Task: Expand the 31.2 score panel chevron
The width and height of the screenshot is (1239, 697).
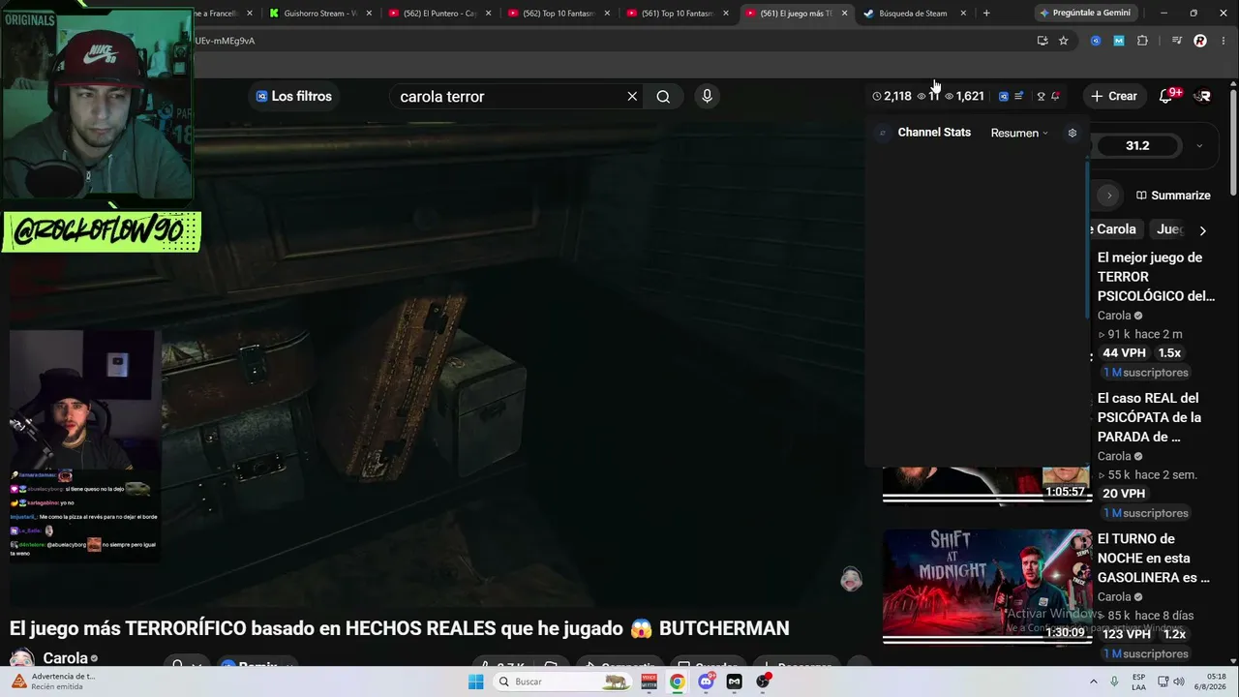Action: coord(1199,146)
